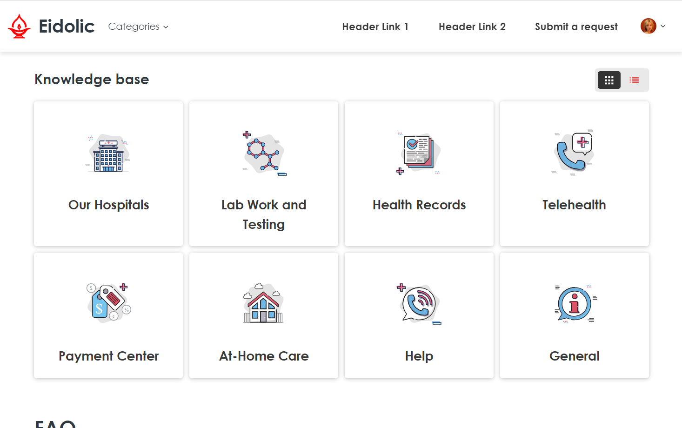Image resolution: width=682 pixels, height=428 pixels.
Task: Click the General info icon
Action: coord(575,304)
